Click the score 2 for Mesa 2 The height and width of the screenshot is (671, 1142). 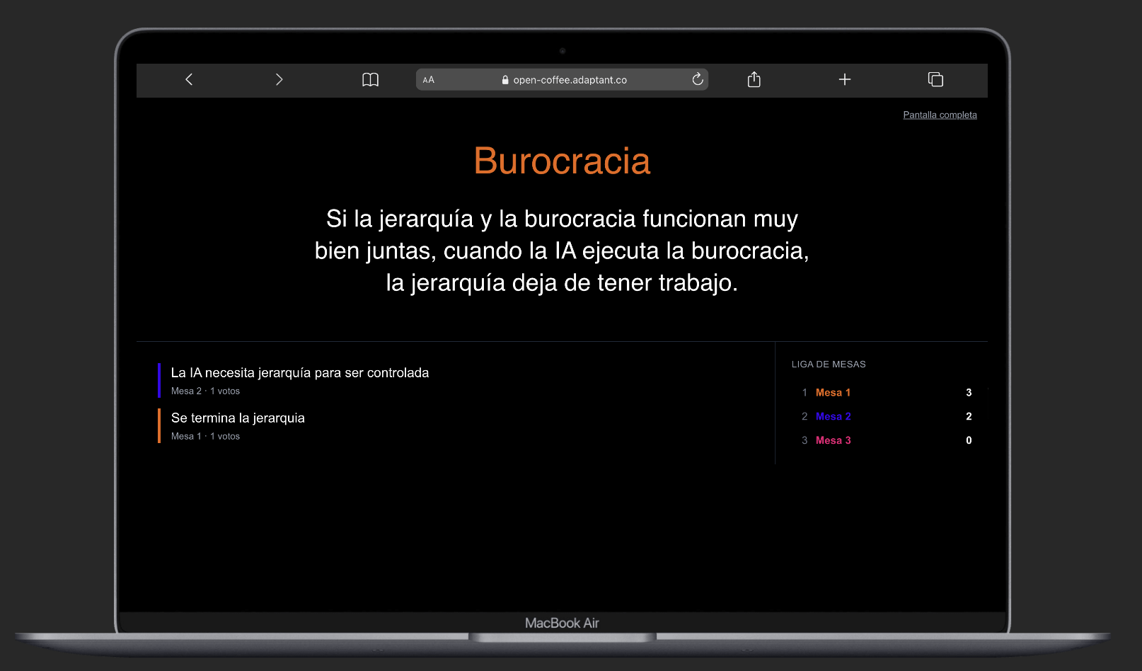(969, 416)
